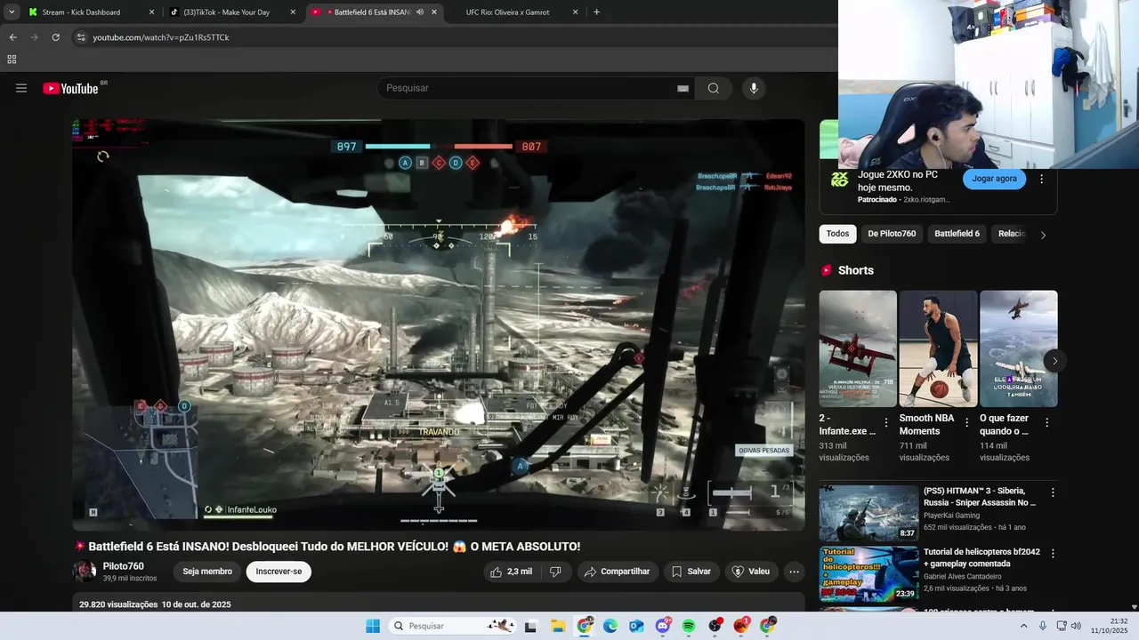Select the Todos filter chip
Image resolution: width=1139 pixels, height=640 pixels.
coord(837,234)
